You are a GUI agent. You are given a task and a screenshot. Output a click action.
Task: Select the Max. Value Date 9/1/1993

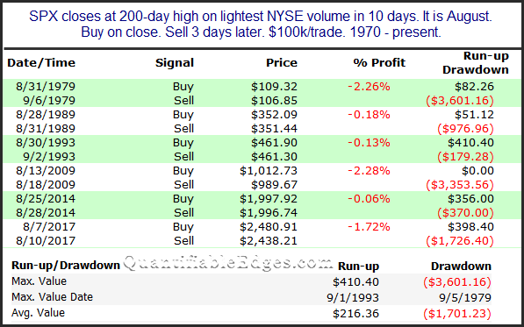pos(353,297)
